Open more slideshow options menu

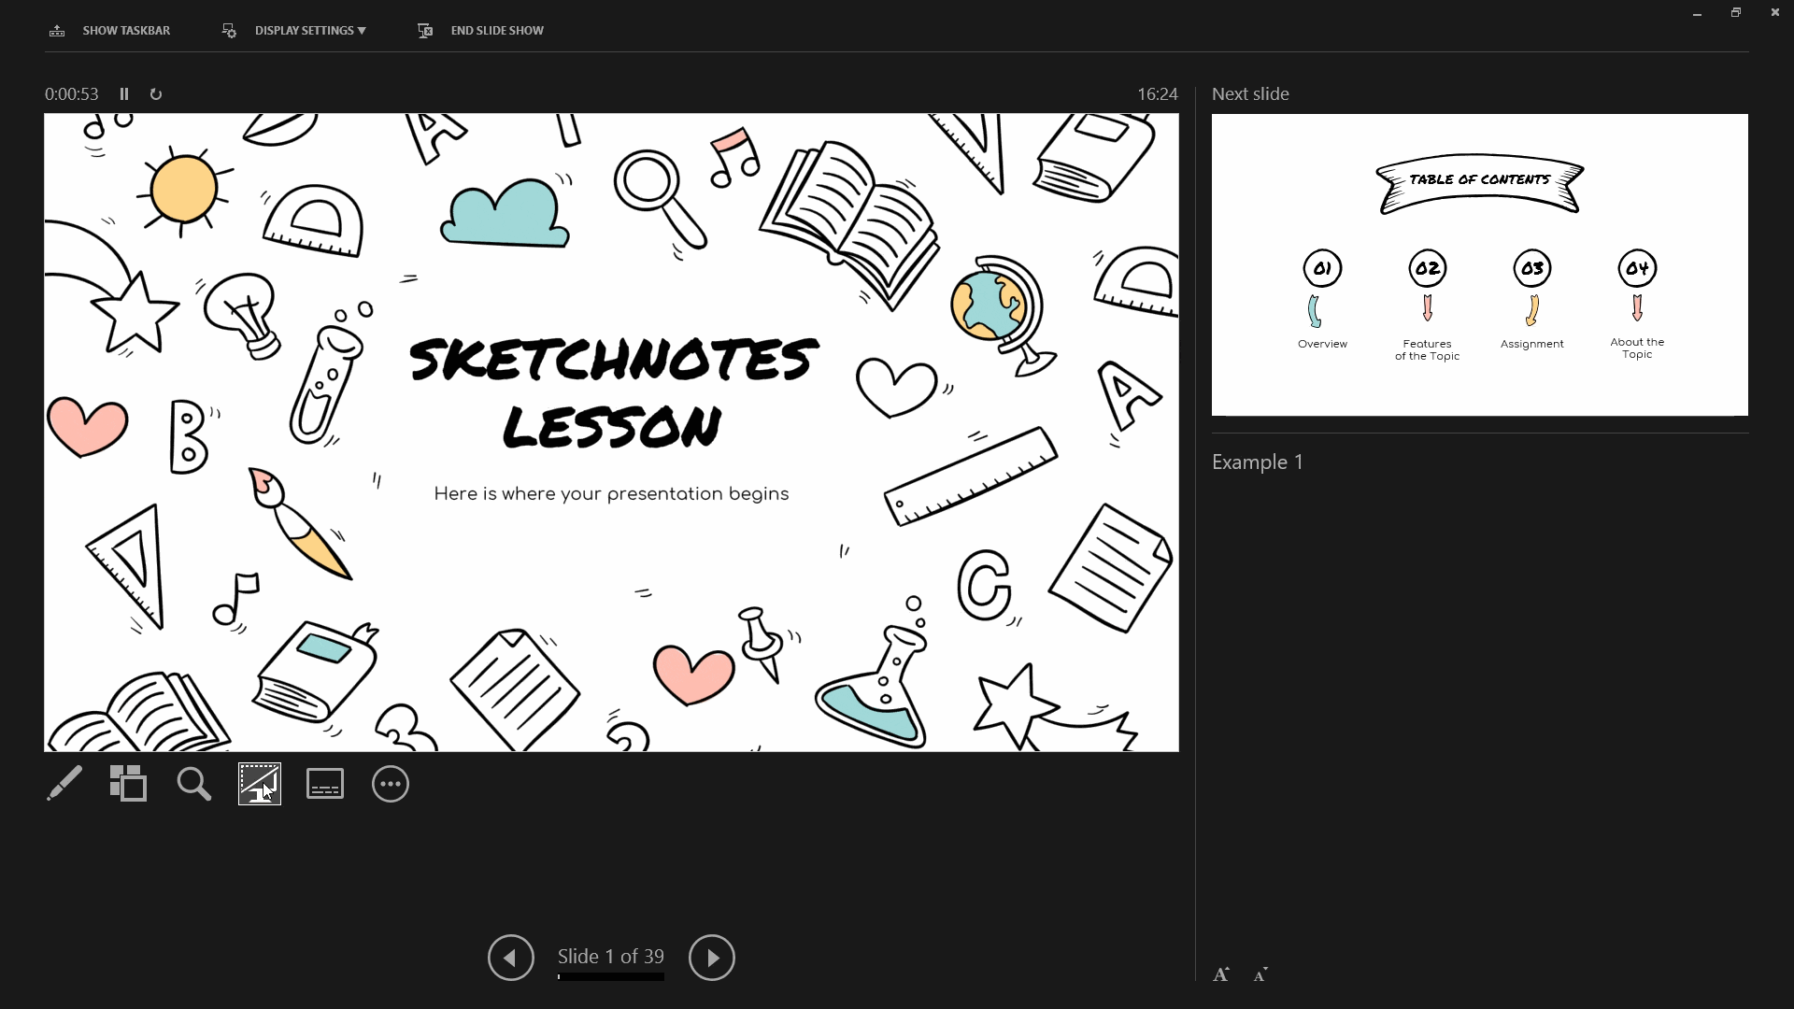(x=392, y=786)
